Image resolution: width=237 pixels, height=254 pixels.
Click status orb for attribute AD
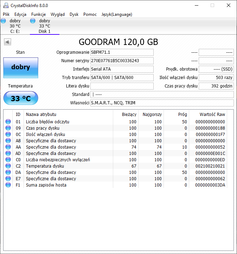click(x=8, y=153)
